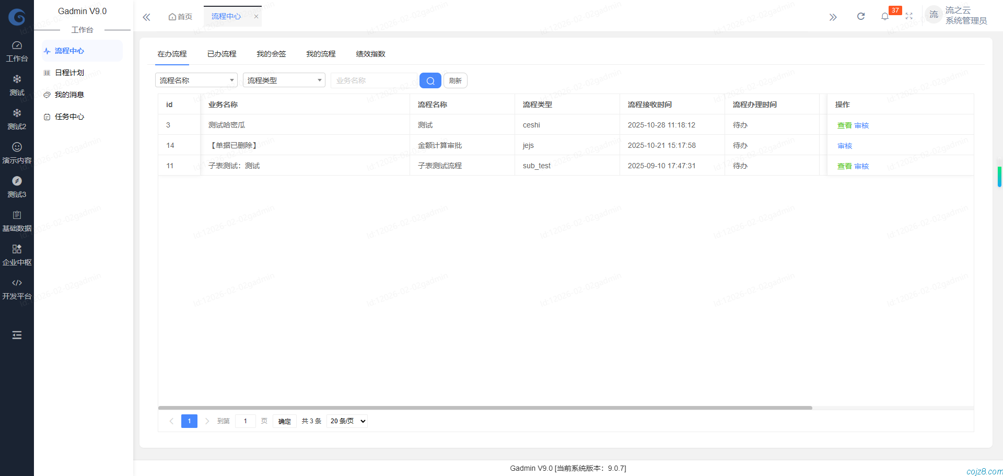The height and width of the screenshot is (476, 1003).
Task: Open the 演示内容 sidebar section
Action: click(x=17, y=153)
